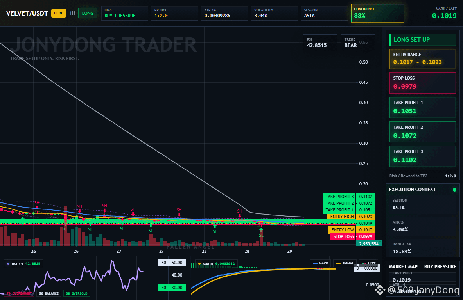The image size is (463, 300).
Task: Click the MARKET MAP heading
Action: pos(403,267)
